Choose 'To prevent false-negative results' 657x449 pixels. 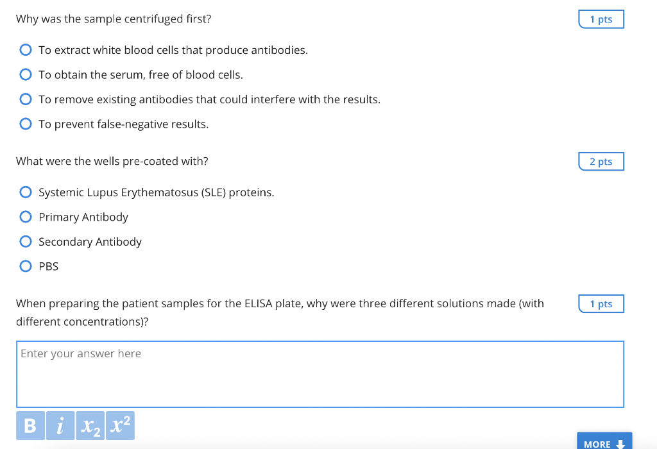pos(25,123)
